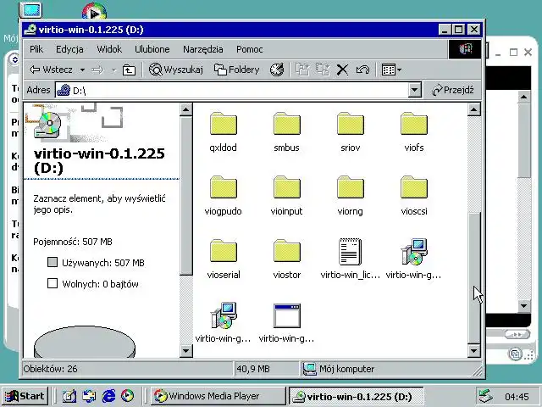Launch Internet Explorer from quick launch
Image resolution: width=542 pixels, height=407 pixels.
point(108,396)
